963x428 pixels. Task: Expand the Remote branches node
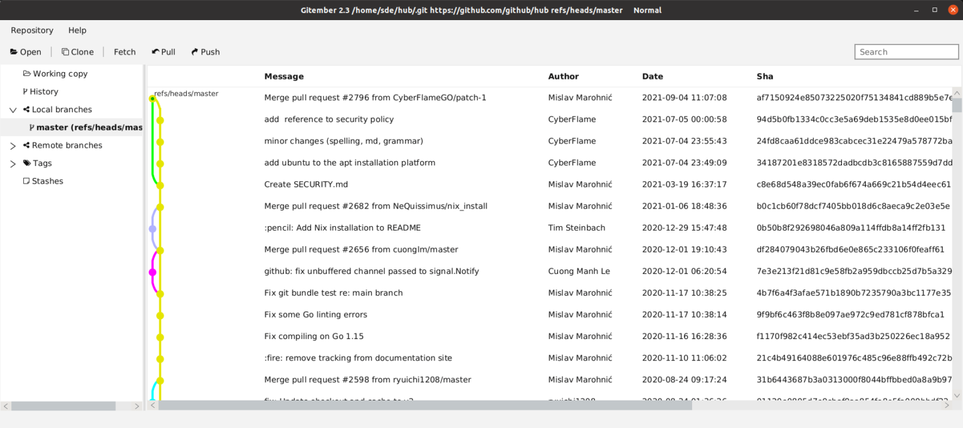(x=13, y=145)
